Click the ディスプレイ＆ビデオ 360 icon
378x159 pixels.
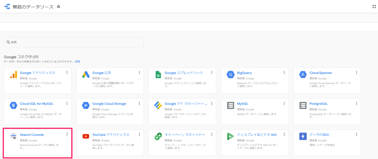click(x=230, y=137)
